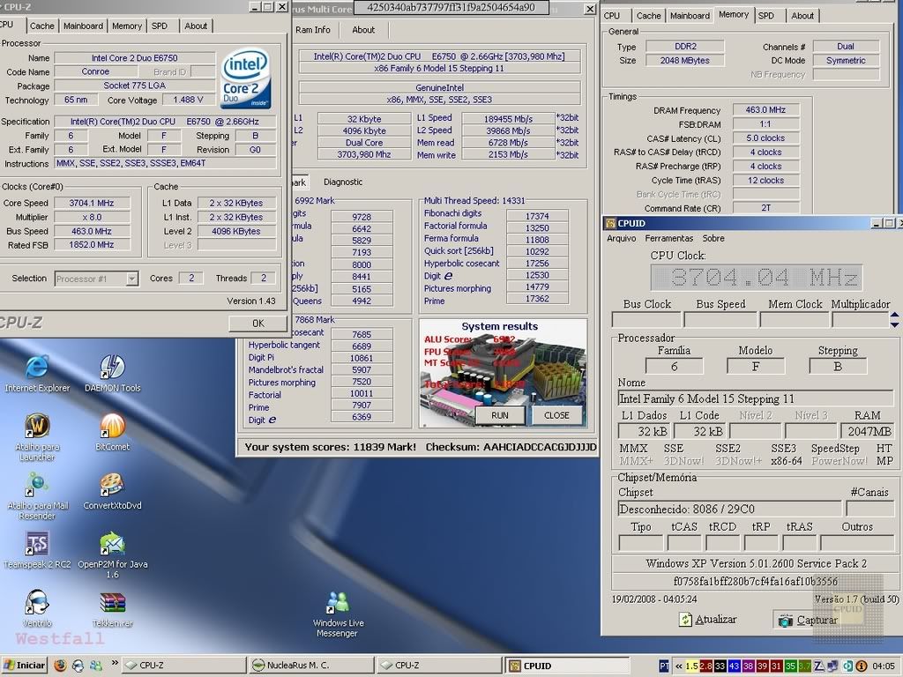The height and width of the screenshot is (677, 903).
Task: Click Firefox icon in quick launch bar
Action: (60, 666)
